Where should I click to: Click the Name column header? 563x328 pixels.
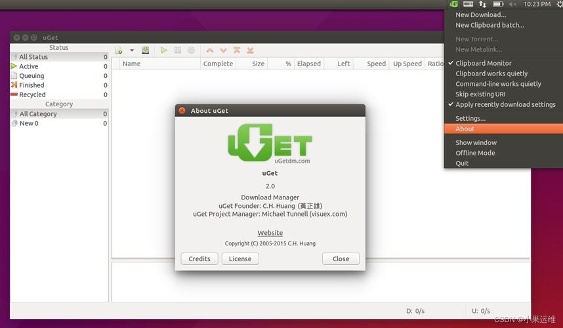(160, 64)
